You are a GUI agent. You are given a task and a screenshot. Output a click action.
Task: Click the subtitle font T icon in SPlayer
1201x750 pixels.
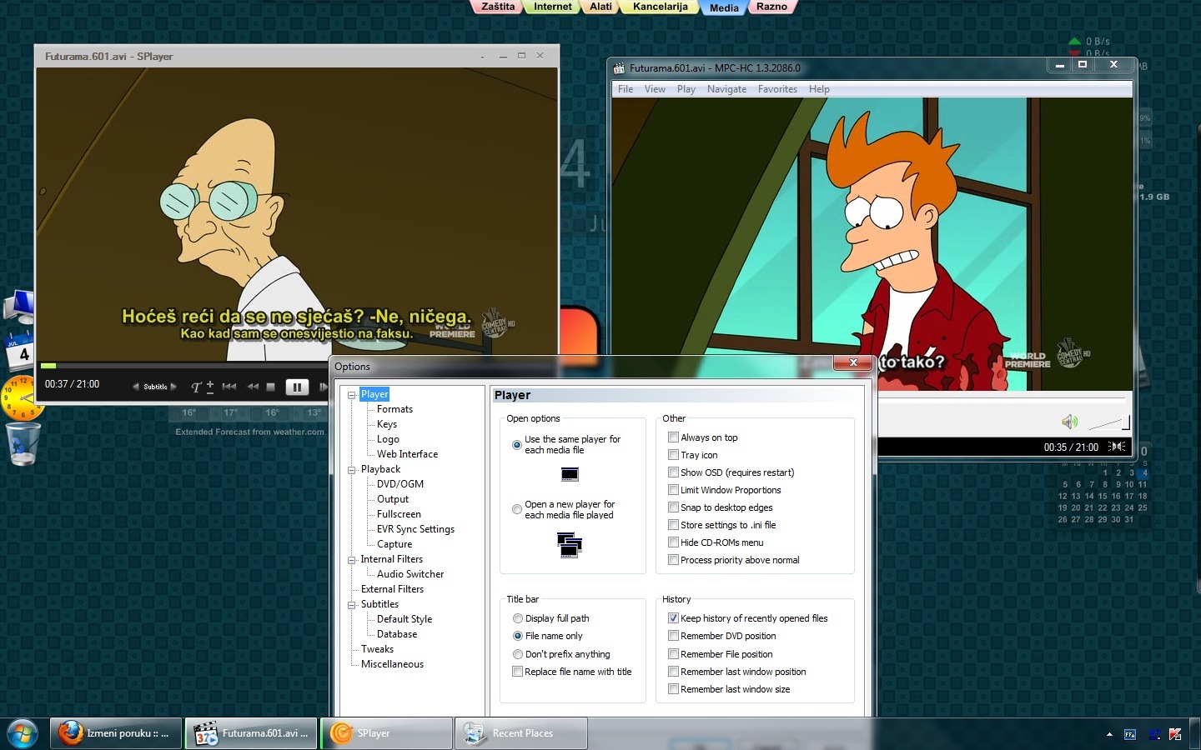196,387
